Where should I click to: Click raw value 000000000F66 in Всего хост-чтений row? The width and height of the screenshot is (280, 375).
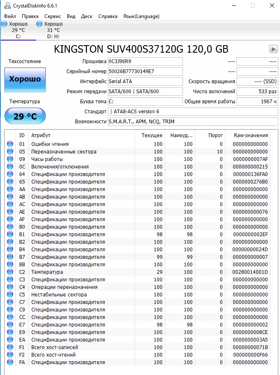(250, 355)
